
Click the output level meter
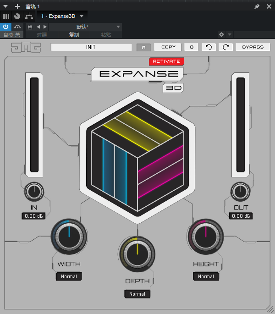tap(241, 125)
